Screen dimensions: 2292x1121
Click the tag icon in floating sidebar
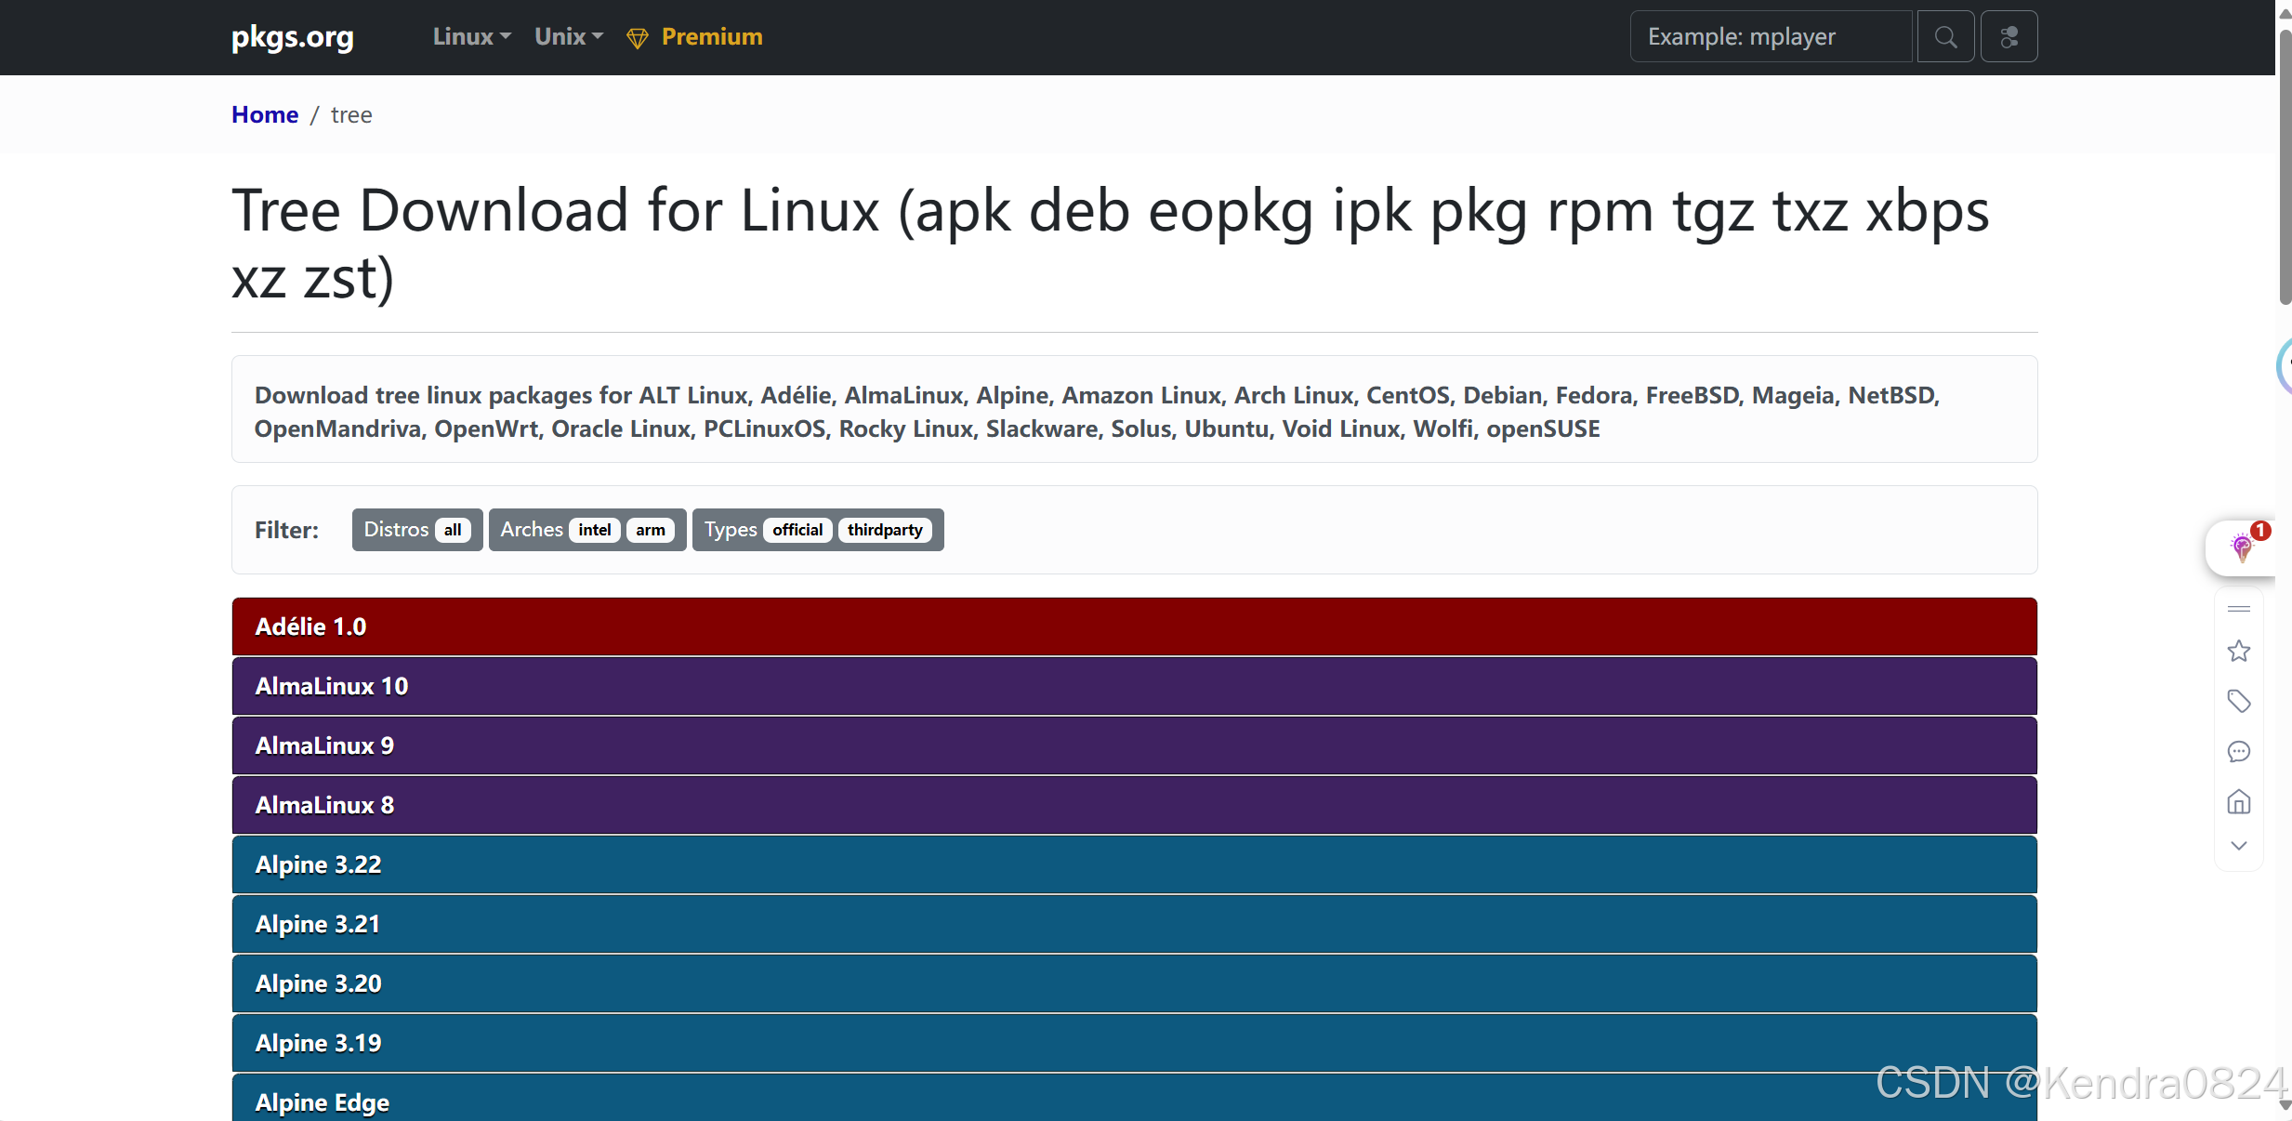click(x=2238, y=701)
